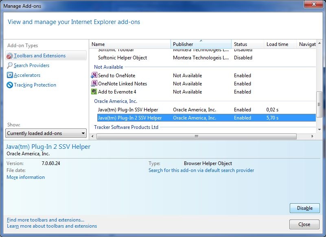
Task: Click the Not Available group header
Action: [109, 67]
